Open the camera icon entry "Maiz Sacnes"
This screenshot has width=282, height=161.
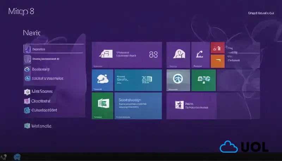(38, 92)
